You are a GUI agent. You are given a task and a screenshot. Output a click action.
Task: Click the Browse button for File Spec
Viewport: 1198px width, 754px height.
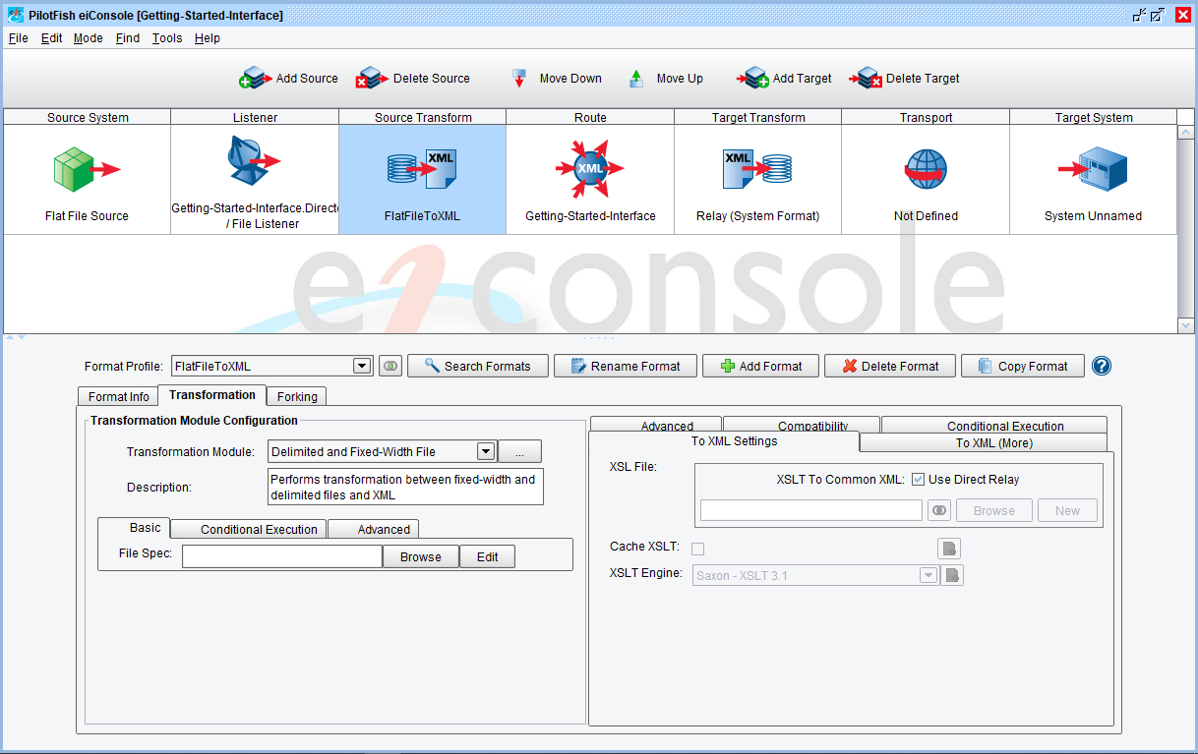(421, 556)
